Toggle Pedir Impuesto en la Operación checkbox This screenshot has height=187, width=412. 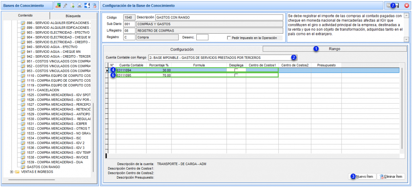[x=229, y=38]
